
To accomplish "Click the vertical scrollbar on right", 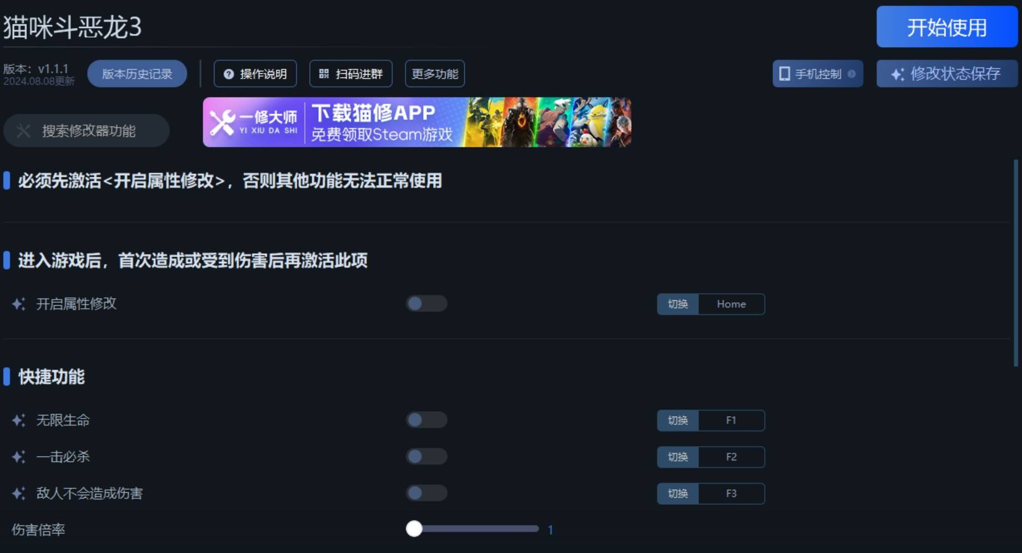I will (x=1016, y=263).
